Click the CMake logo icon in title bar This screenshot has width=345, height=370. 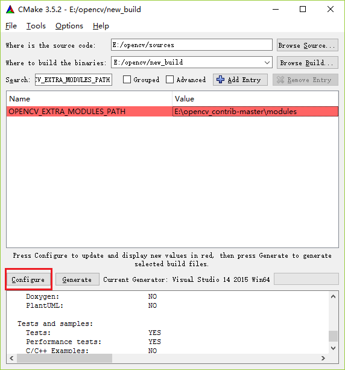click(10, 10)
